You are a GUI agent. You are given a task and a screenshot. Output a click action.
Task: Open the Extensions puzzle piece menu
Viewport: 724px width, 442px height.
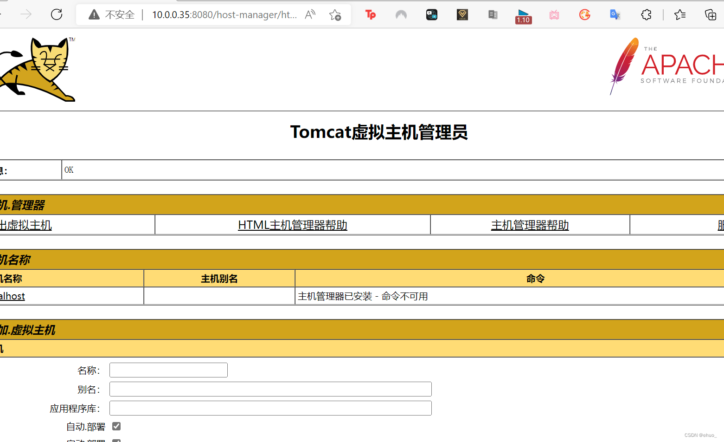click(x=646, y=15)
